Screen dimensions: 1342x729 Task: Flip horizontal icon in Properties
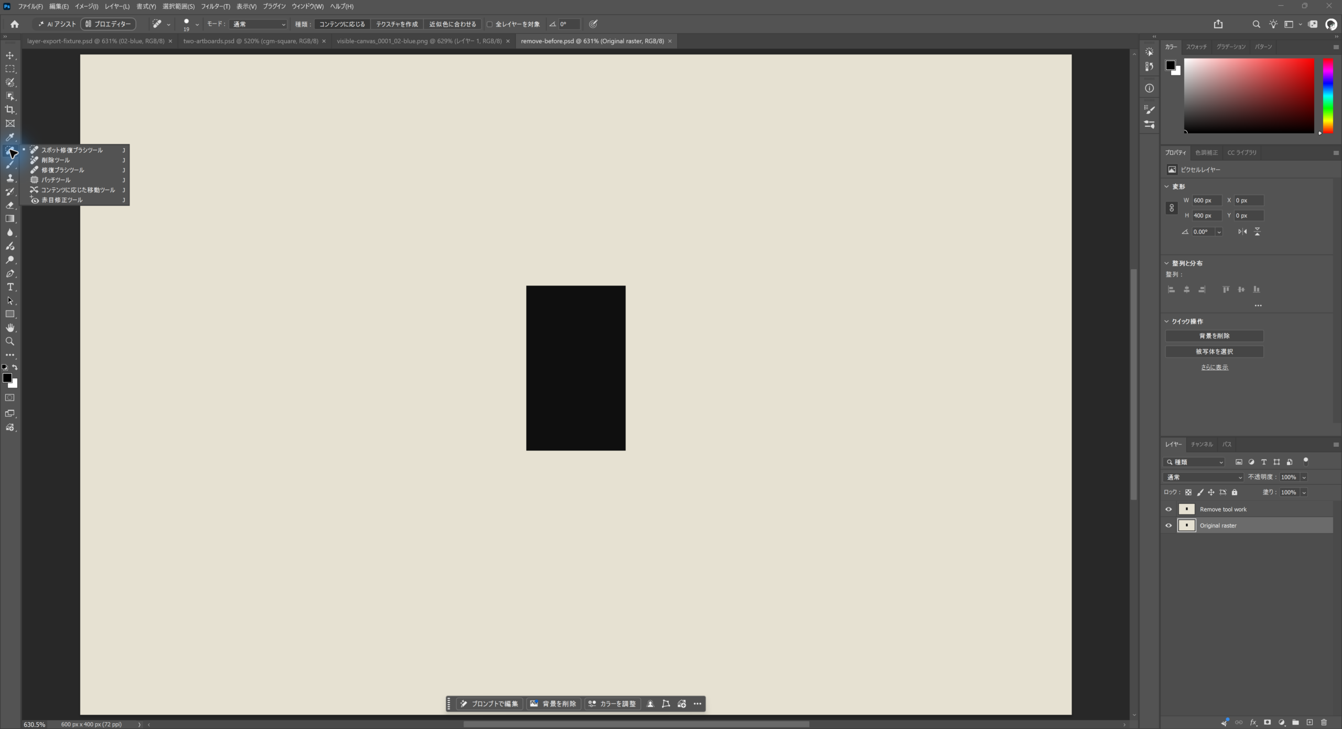point(1242,231)
